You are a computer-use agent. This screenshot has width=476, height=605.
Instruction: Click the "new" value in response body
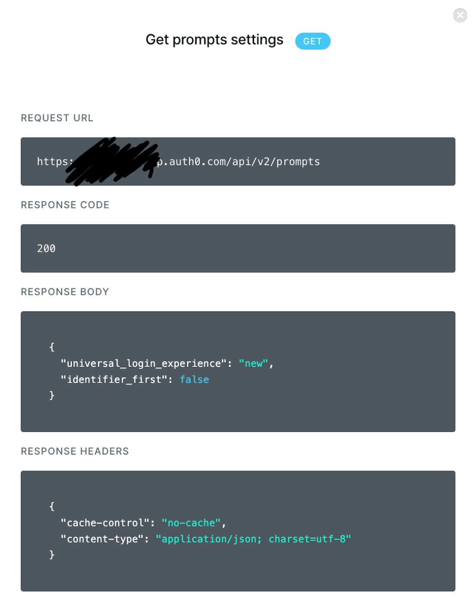(x=253, y=363)
